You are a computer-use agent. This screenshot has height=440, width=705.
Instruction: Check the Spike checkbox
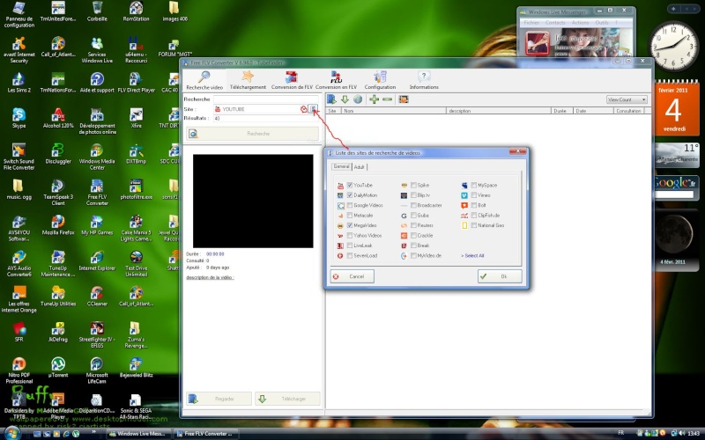413,185
